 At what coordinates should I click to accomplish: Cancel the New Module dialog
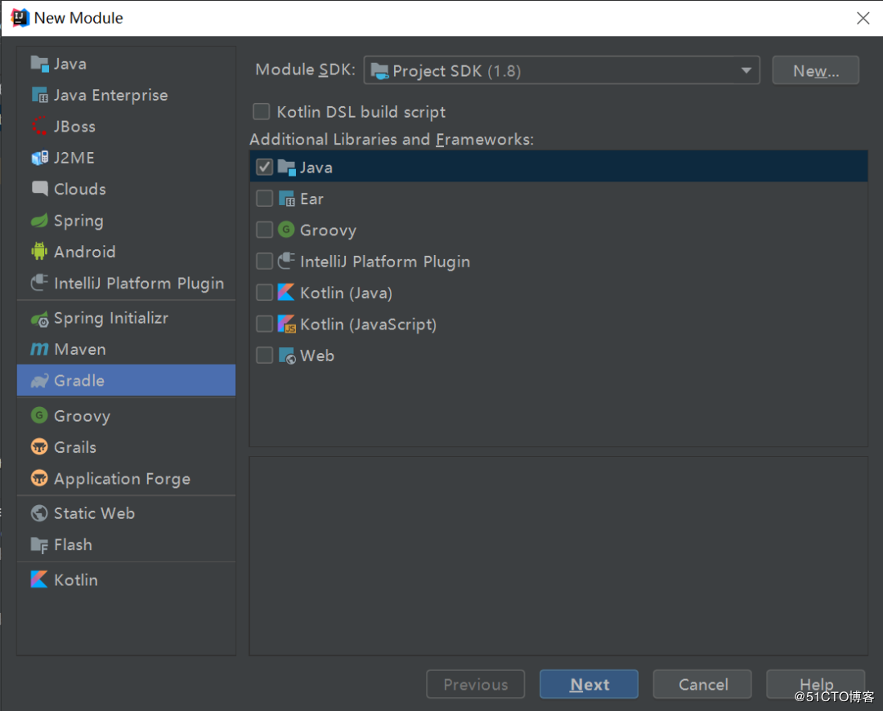[702, 684]
